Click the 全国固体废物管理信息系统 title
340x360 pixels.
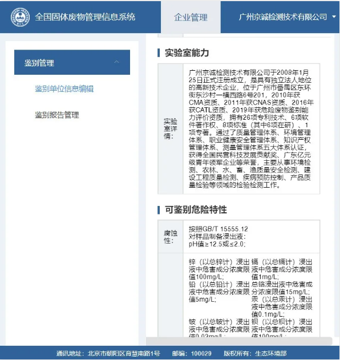click(85, 17)
